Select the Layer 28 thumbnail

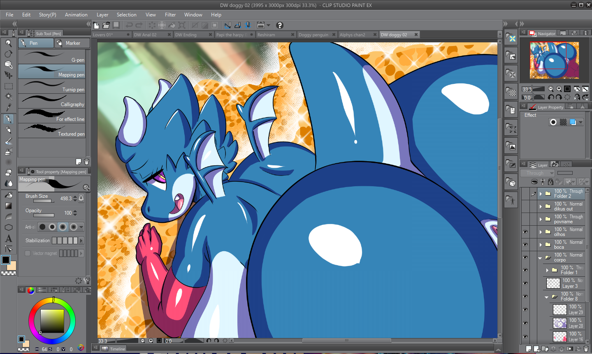coord(559,323)
